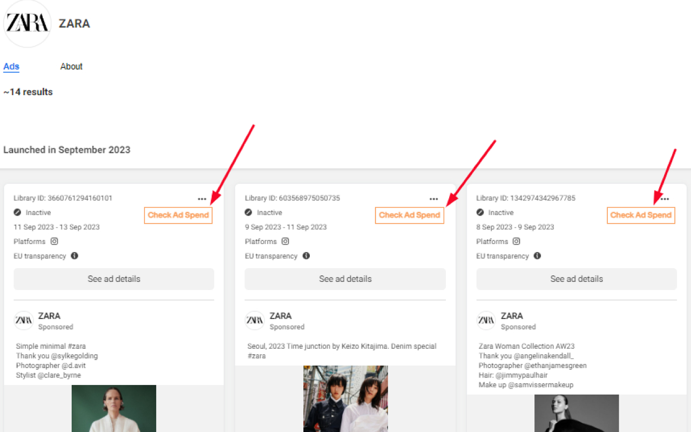Open EU transparency info icon on ad 603568975050735
The image size is (691, 432).
click(306, 256)
